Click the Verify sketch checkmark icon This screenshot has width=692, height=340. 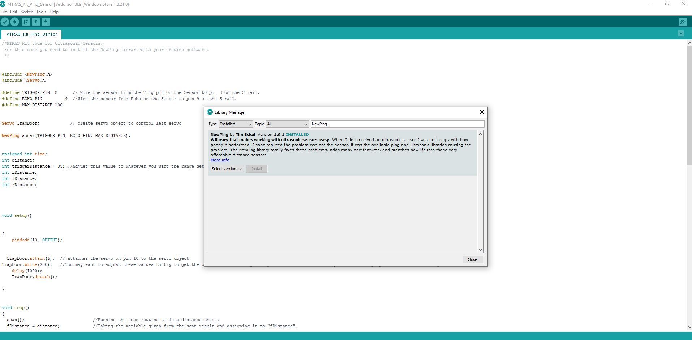point(5,22)
